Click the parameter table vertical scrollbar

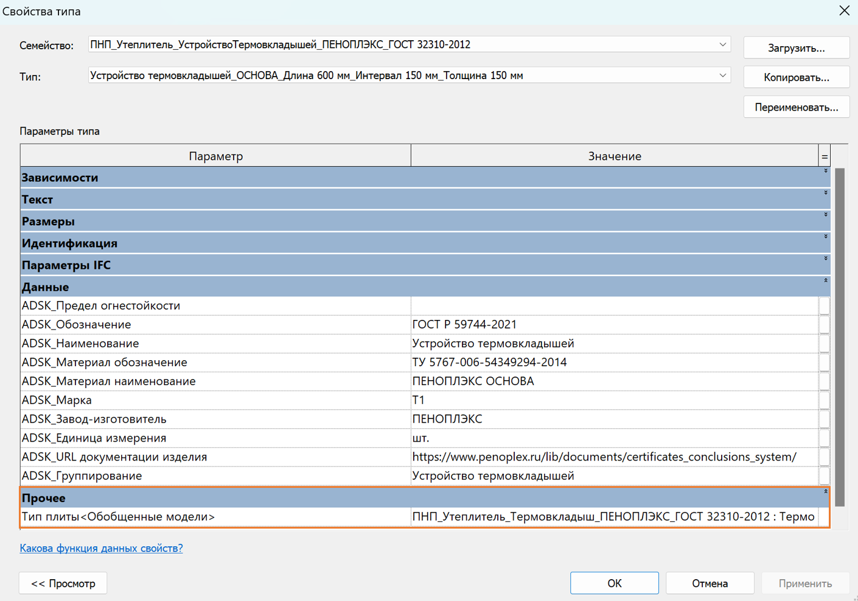point(840,337)
